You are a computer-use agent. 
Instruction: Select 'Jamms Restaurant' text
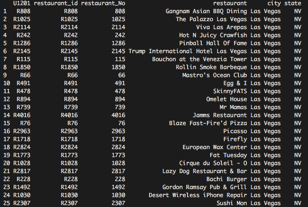point(220,115)
